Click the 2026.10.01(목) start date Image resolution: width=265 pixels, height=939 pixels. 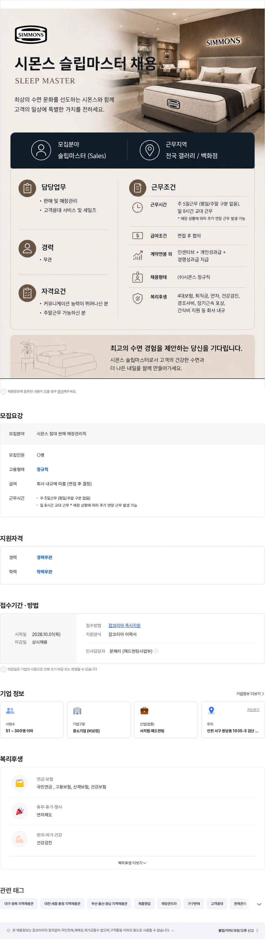46,634
